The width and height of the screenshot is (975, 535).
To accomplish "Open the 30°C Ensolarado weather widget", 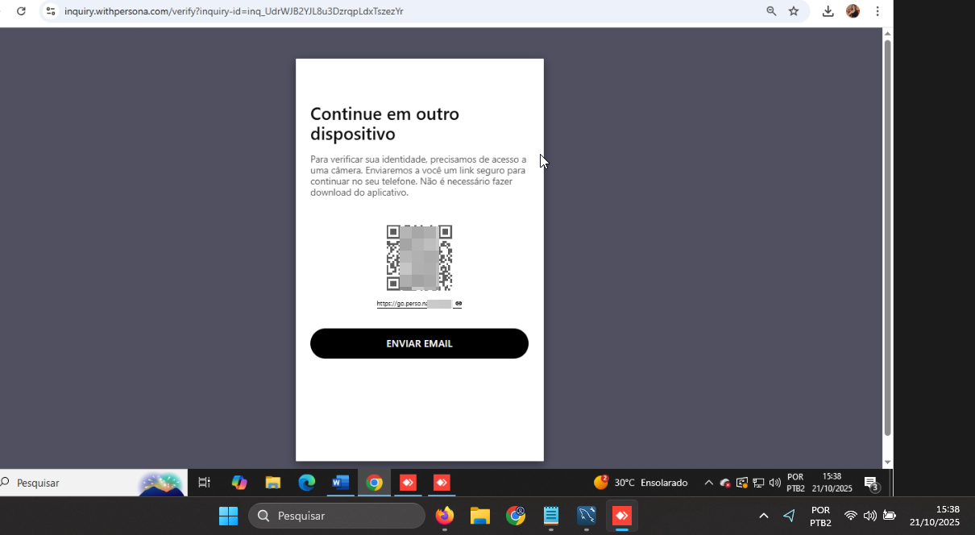I will tap(641, 483).
